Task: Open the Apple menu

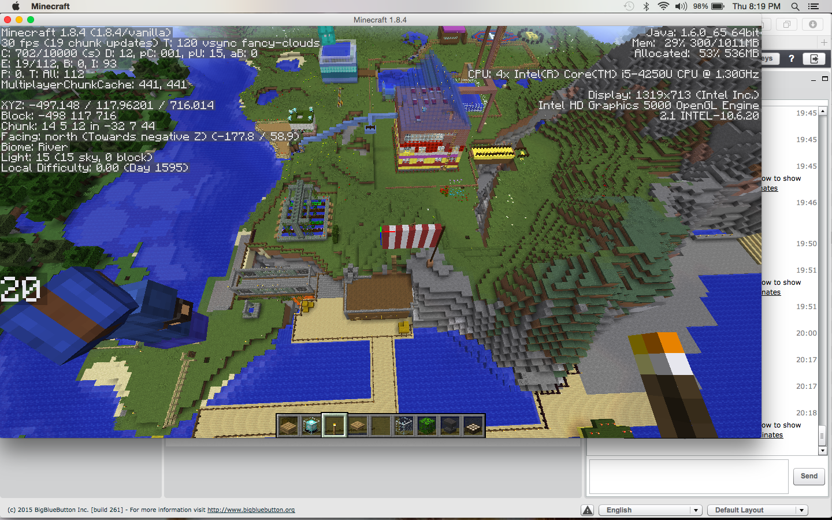Action: pos(16,6)
